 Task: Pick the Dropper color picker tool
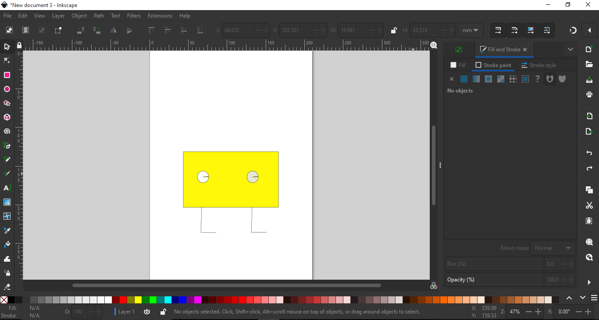7,231
